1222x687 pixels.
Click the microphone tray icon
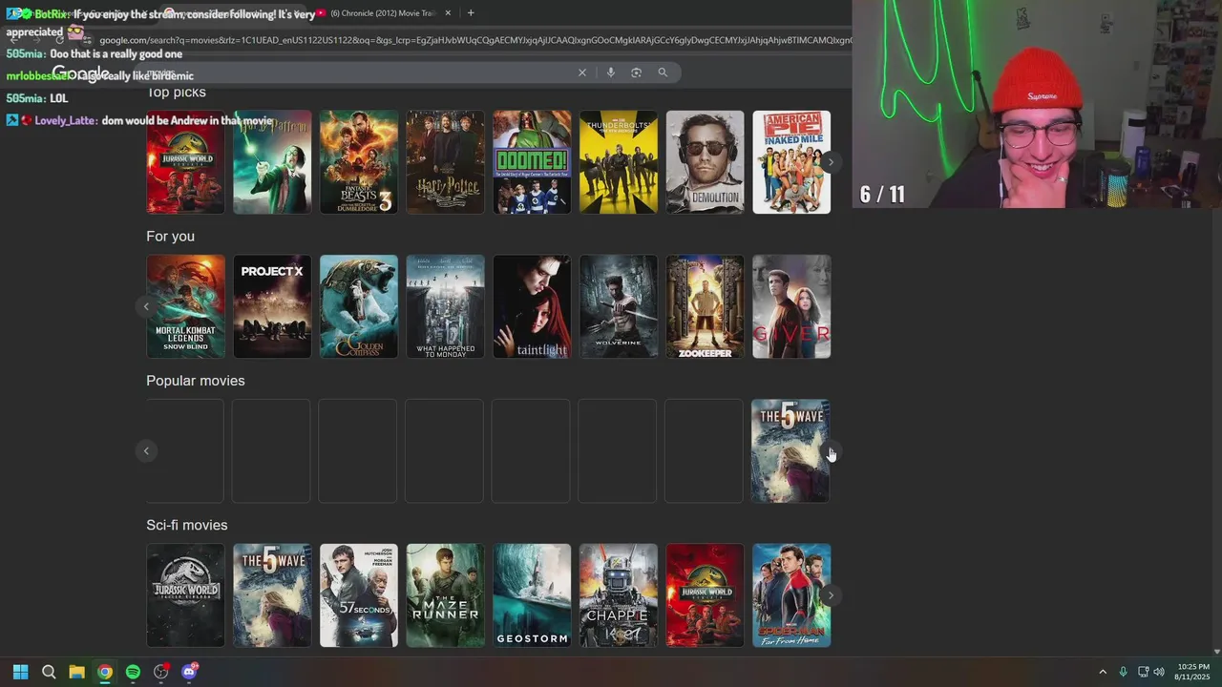[1123, 672]
